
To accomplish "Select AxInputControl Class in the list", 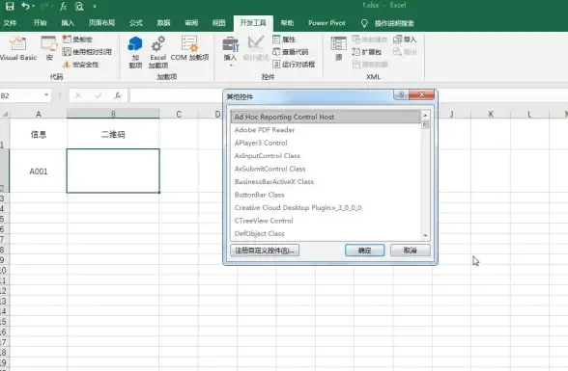I will (326, 156).
